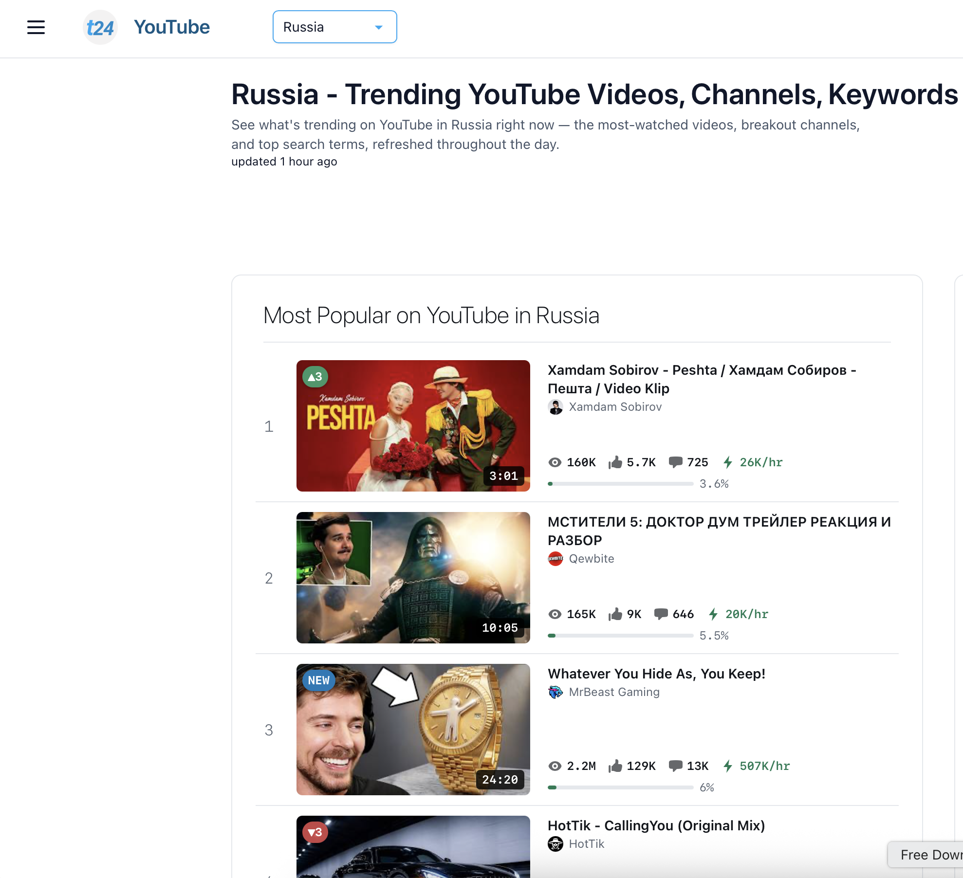Click the lightning icon beside 20K/hr

(713, 614)
